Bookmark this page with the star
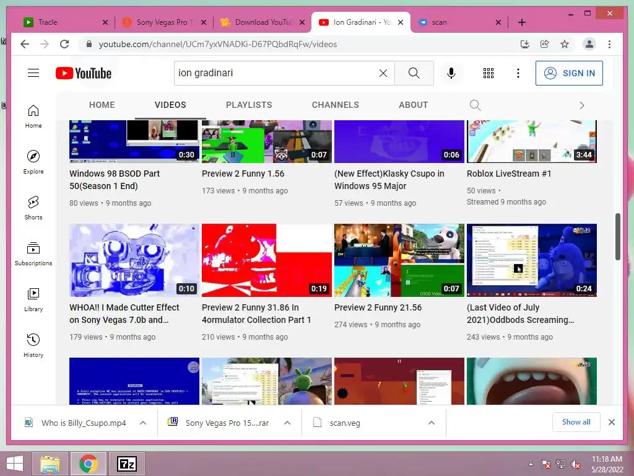 click(x=565, y=44)
